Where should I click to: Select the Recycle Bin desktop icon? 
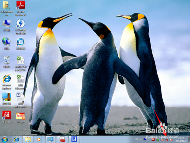pyautogui.click(x=6, y=62)
